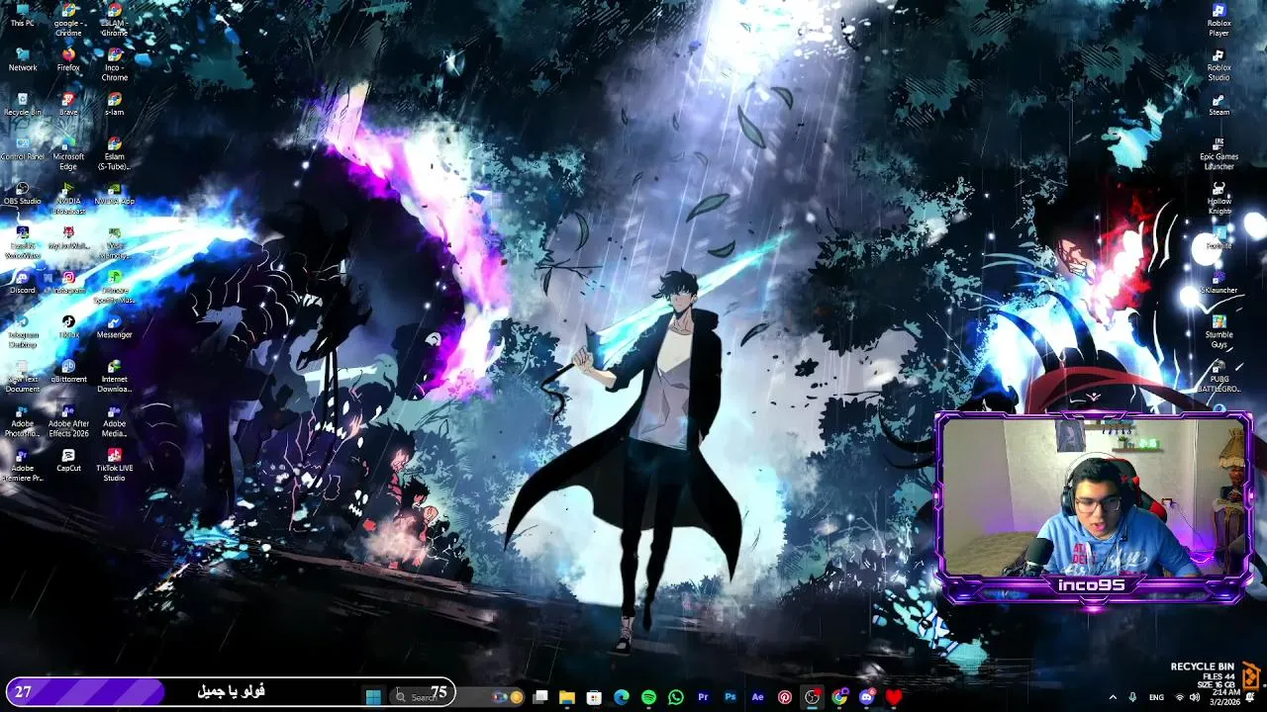Select the Recycle Bin desktop icon
1267x712 pixels.
point(22,104)
